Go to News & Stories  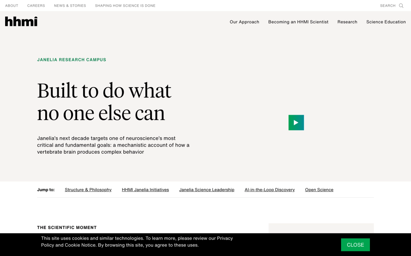coord(70,6)
